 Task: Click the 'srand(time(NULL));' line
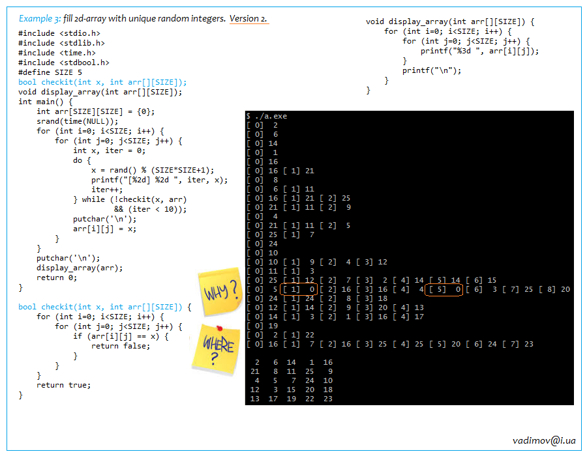pyautogui.click(x=77, y=121)
